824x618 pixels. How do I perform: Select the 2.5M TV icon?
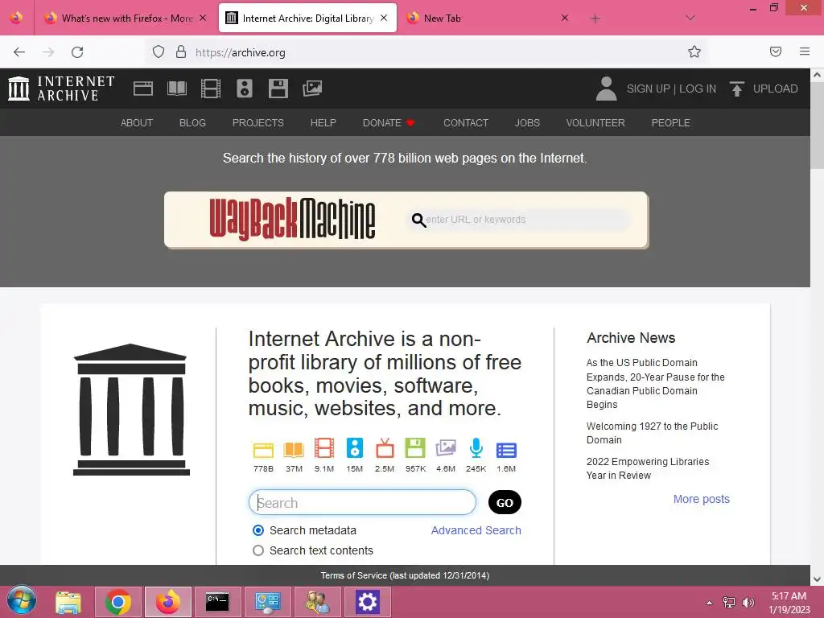[x=385, y=448]
